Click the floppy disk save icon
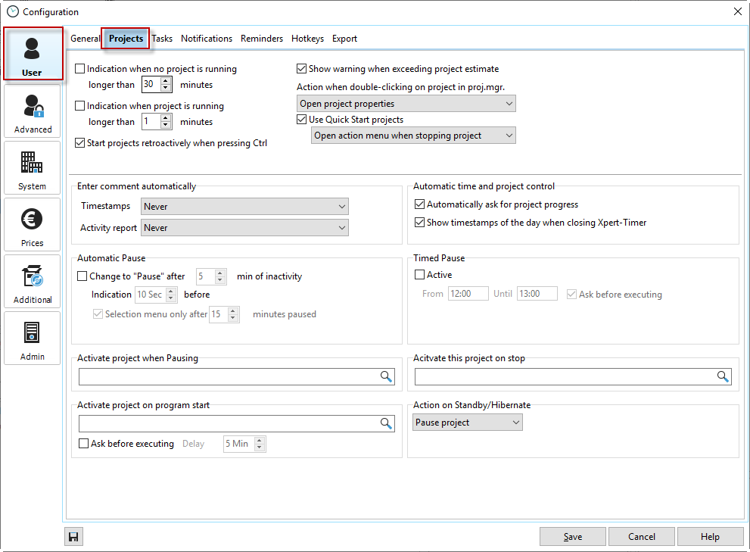This screenshot has height=552, width=750. coord(73,537)
